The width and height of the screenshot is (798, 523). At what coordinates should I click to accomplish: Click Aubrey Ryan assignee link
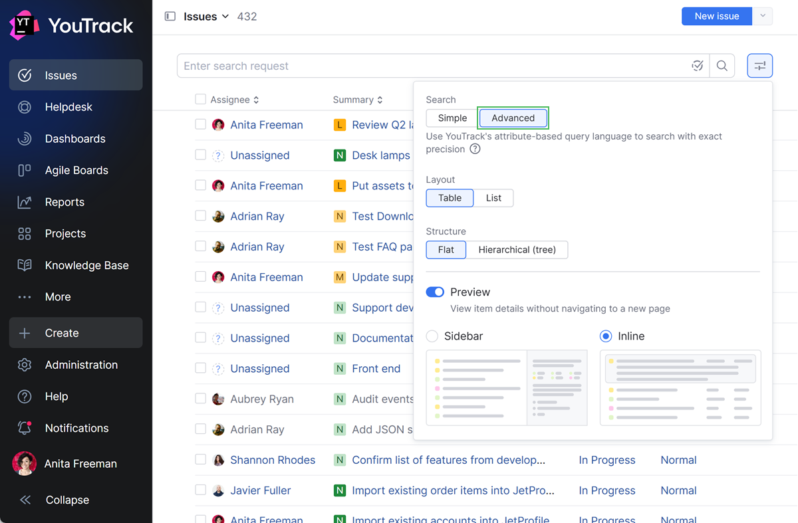click(262, 399)
